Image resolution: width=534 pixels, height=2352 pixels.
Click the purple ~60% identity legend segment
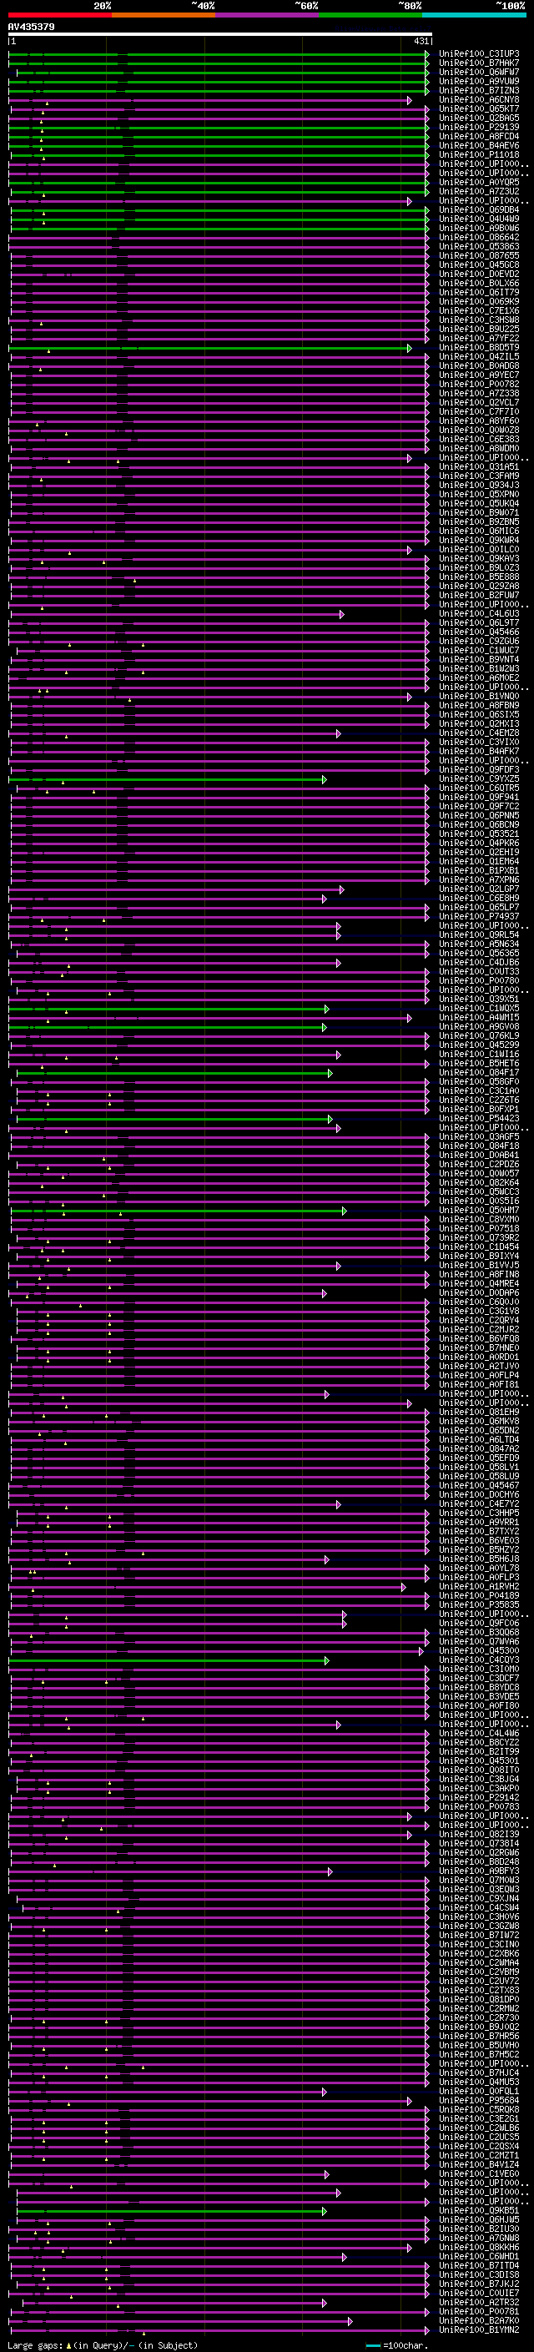point(268,15)
